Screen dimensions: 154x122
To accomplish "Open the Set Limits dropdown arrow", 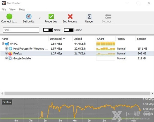I will (40, 18).
